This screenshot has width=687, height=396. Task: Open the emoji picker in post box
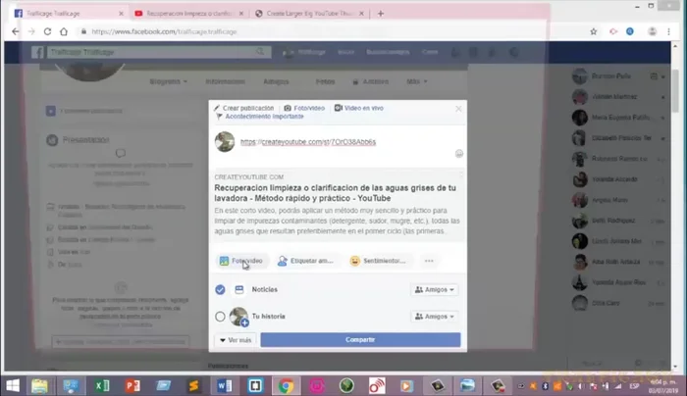(x=458, y=154)
